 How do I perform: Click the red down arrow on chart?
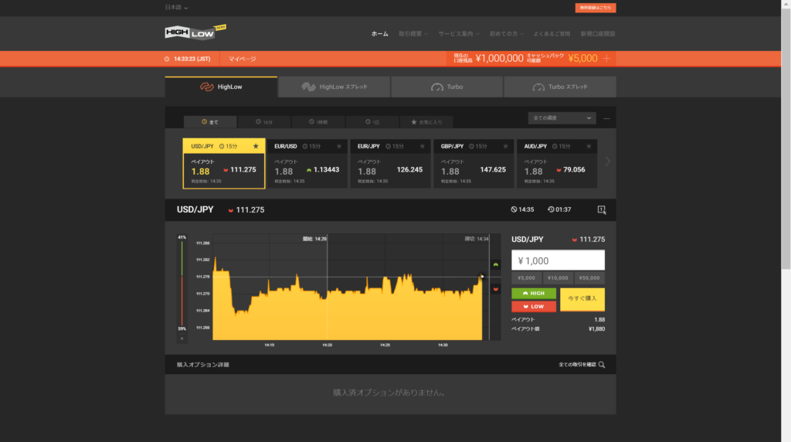pos(496,289)
